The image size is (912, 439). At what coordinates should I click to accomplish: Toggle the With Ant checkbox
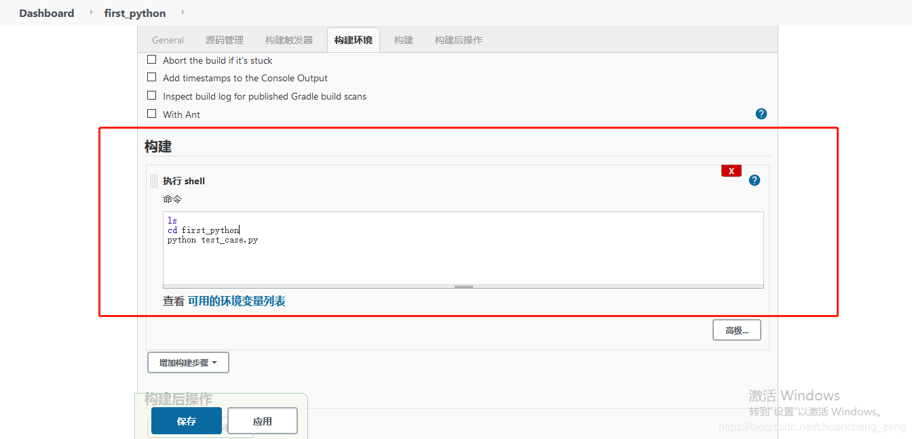tap(151, 114)
